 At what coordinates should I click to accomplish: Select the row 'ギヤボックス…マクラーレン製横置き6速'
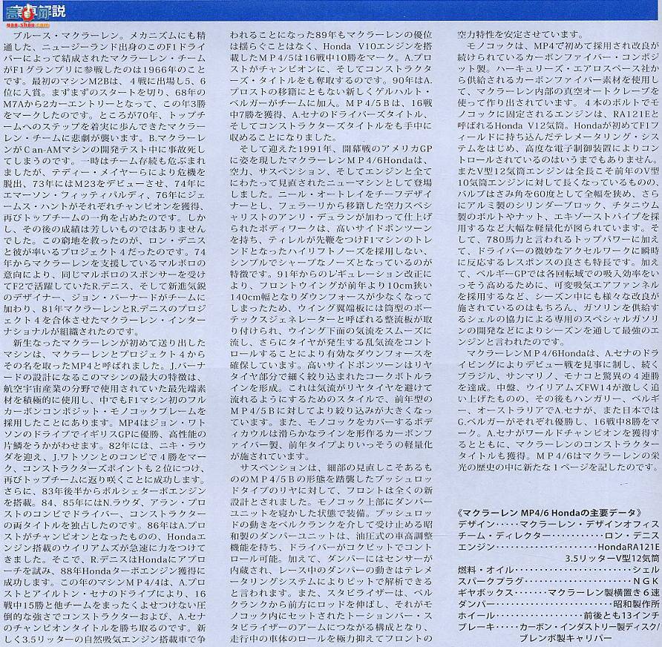[559, 593]
